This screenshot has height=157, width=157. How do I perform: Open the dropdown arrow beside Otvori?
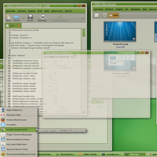[24, 18]
